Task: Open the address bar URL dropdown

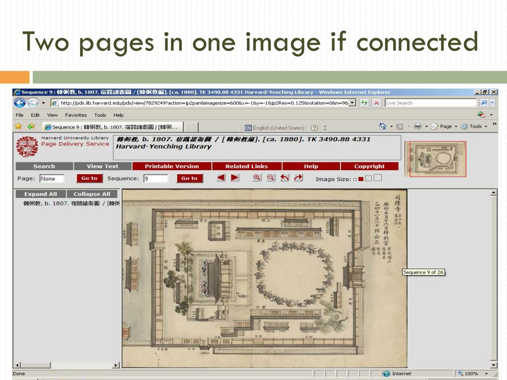Action: 353,103
